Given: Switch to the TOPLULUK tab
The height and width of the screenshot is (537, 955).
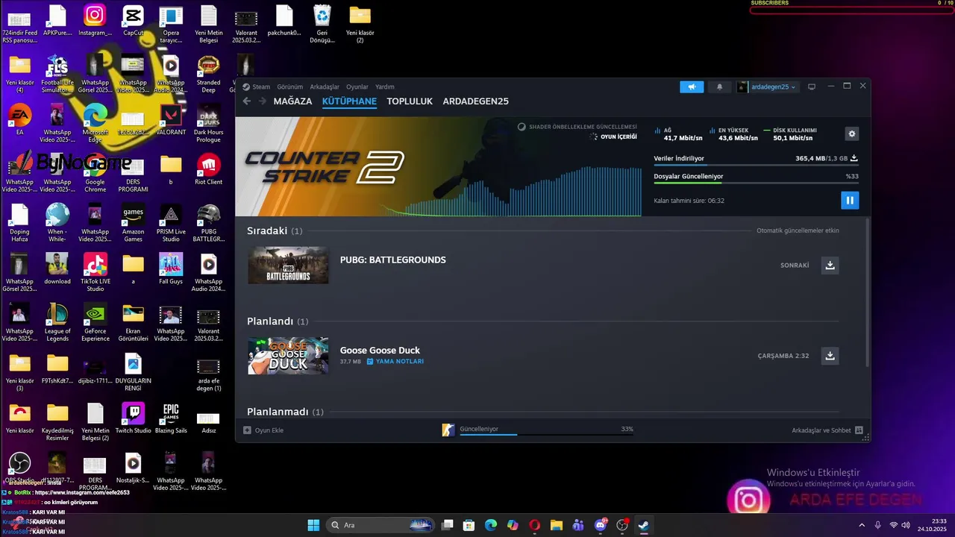Looking at the screenshot, I should [410, 101].
